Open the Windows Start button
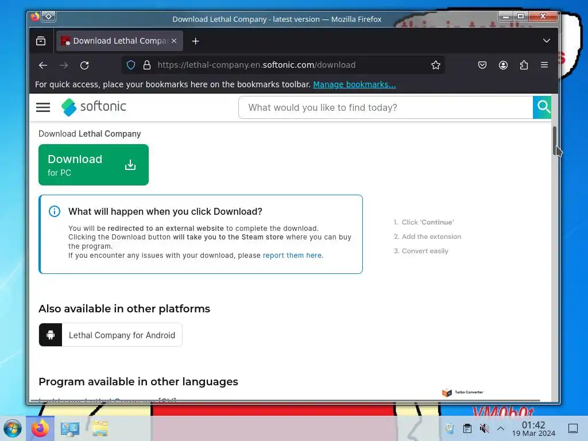 (x=13, y=428)
